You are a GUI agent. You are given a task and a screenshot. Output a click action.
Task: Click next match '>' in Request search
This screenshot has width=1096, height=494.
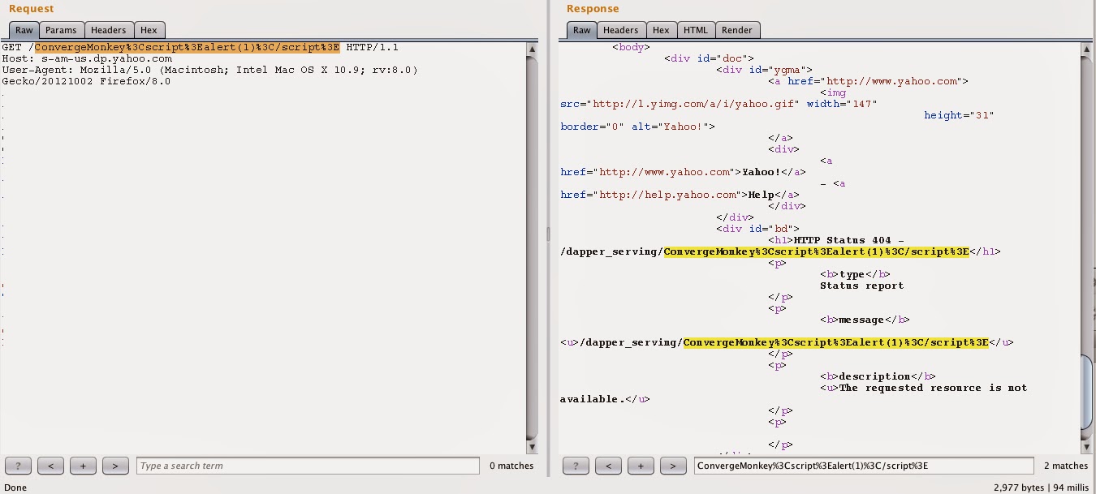(115, 466)
